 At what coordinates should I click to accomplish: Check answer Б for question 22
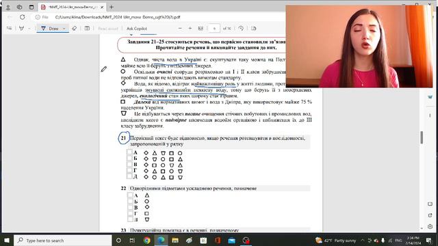tap(130, 201)
